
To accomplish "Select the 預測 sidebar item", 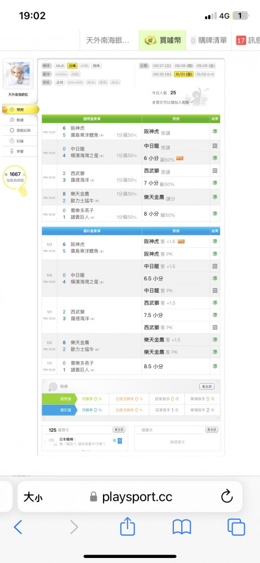I will tap(20, 110).
